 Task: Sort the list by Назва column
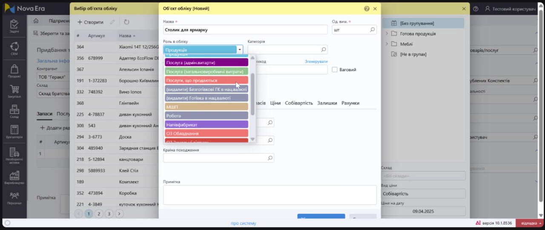click(x=127, y=36)
